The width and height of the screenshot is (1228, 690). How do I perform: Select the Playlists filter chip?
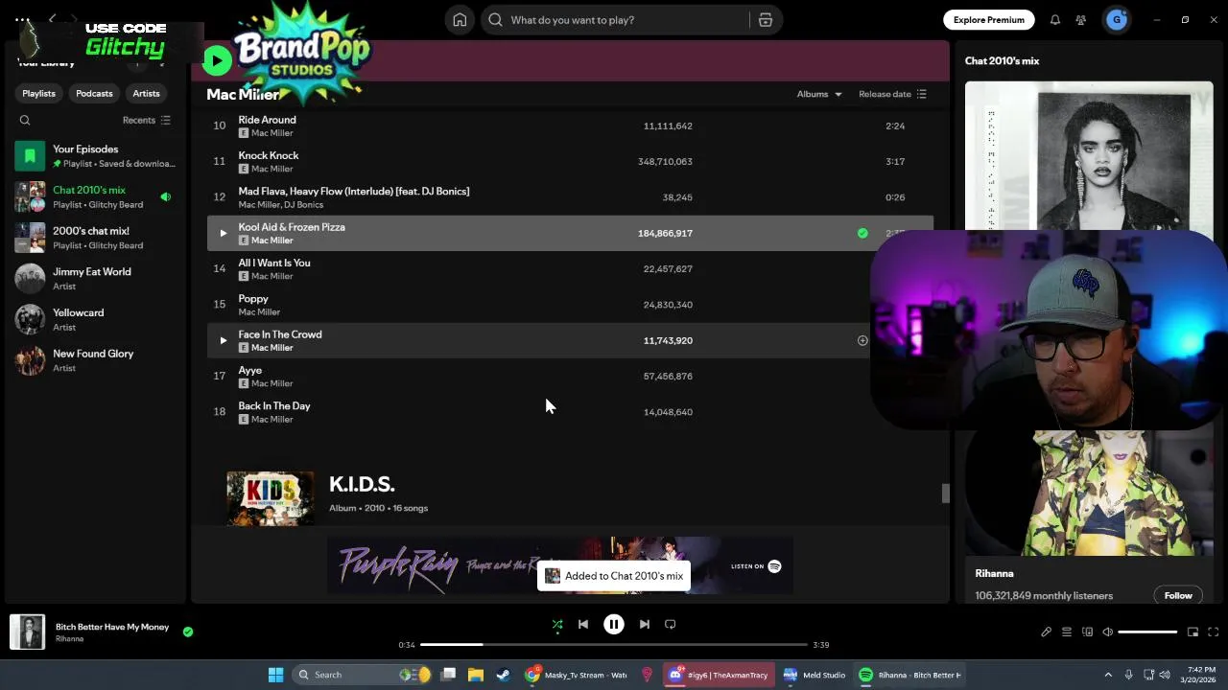coord(38,93)
